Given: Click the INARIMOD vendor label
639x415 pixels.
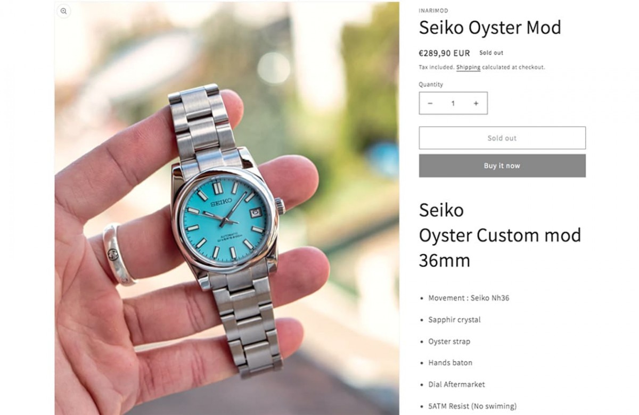Looking at the screenshot, I should (x=433, y=11).
